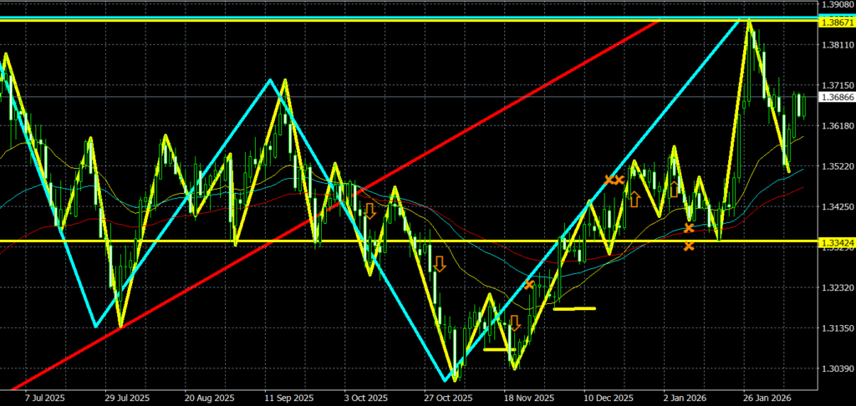This screenshot has width=856, height=406.
Task: Select the orange up arrow right of 10 Dec 2025
Action: pyautogui.click(x=634, y=199)
